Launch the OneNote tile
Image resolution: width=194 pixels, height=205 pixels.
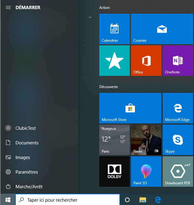coord(178,61)
